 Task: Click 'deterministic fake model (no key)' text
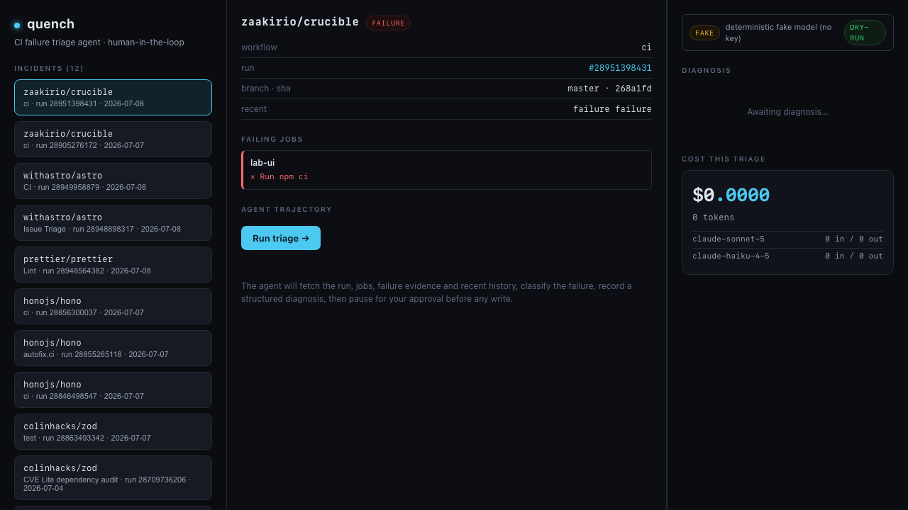tap(779, 33)
